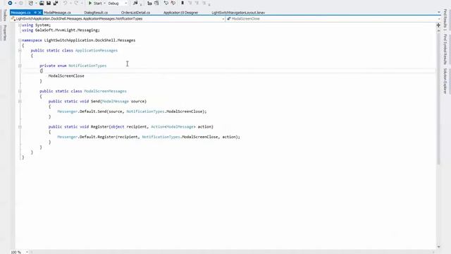This screenshot has height=254, width=451.
Task: Click the ModalScreenMessages class name
Action: pos(105,91)
